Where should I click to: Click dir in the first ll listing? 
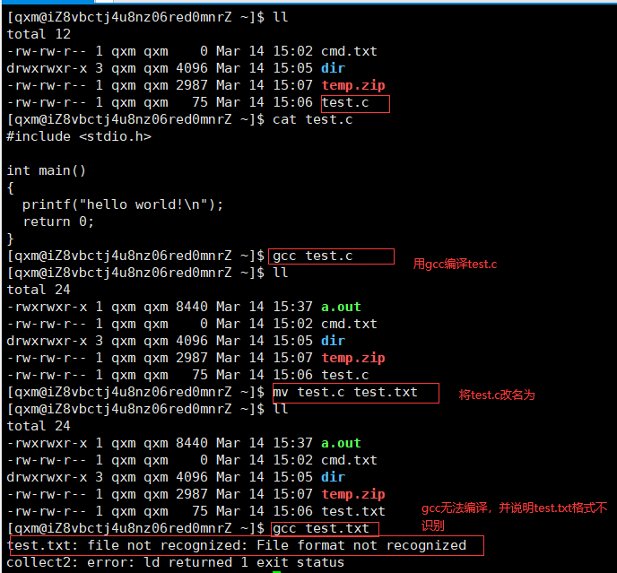[333, 68]
